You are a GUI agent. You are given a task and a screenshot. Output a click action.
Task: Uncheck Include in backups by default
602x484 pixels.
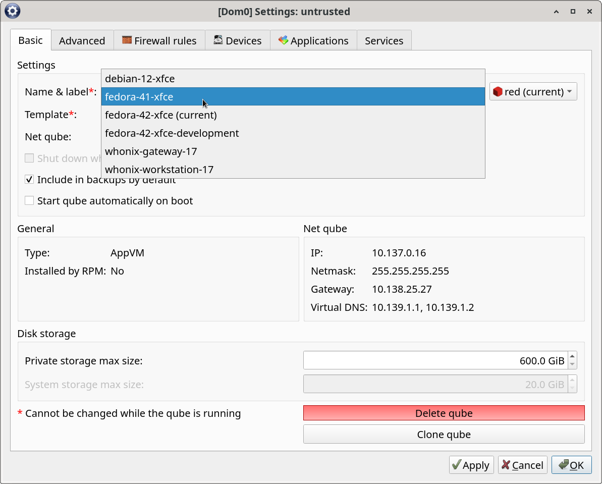point(29,179)
